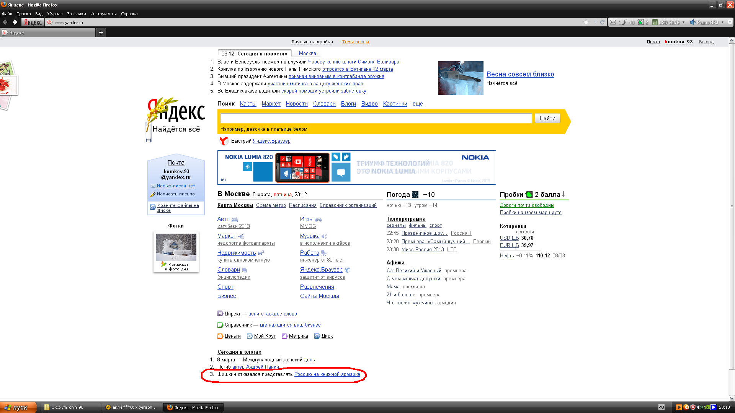Click the Игры gamepad icon
This screenshot has height=413, width=735.
pos(318,220)
